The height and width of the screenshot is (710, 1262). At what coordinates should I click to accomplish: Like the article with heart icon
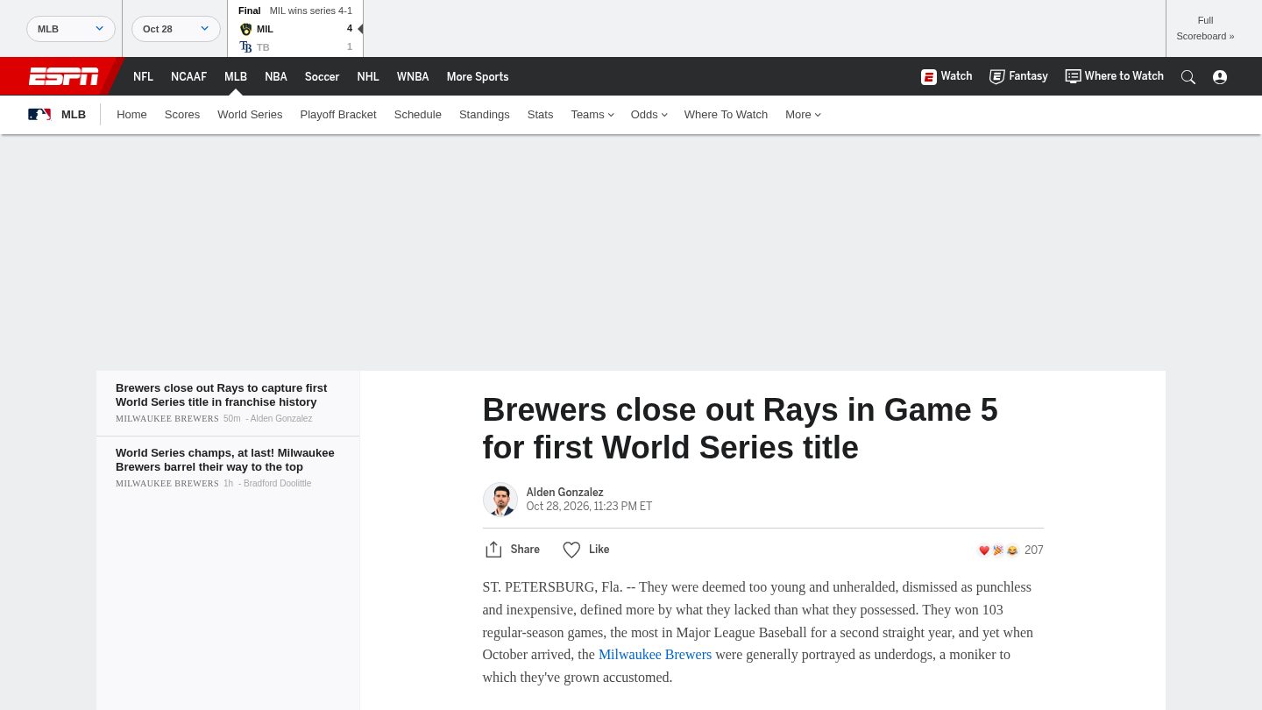pyautogui.click(x=571, y=550)
